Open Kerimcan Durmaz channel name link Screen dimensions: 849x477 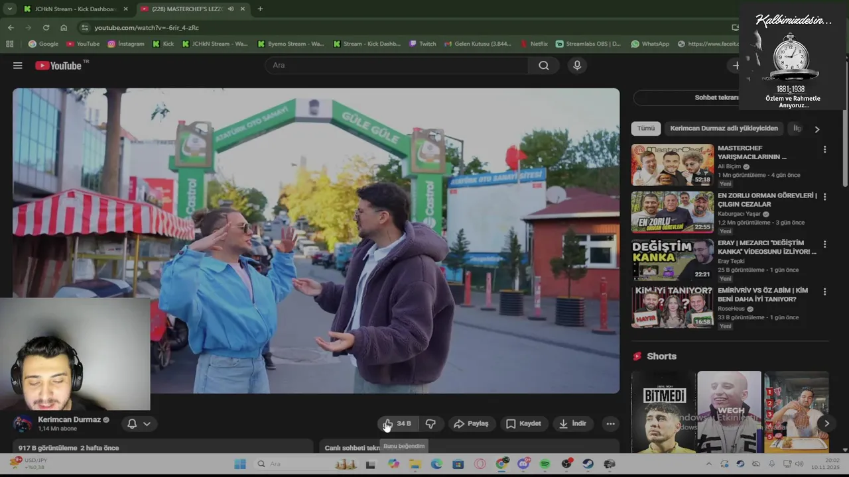[x=69, y=420]
